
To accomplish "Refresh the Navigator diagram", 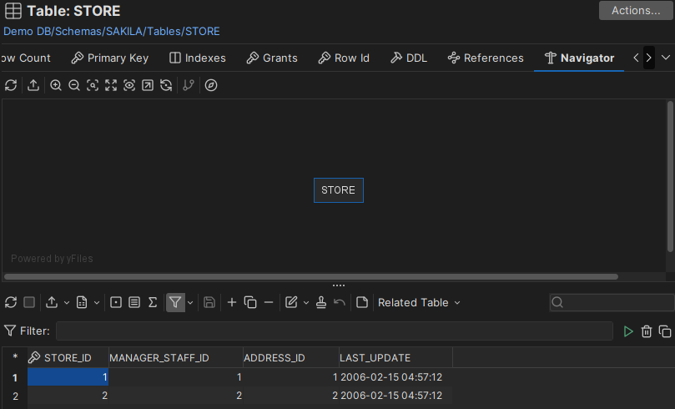I will [x=11, y=85].
